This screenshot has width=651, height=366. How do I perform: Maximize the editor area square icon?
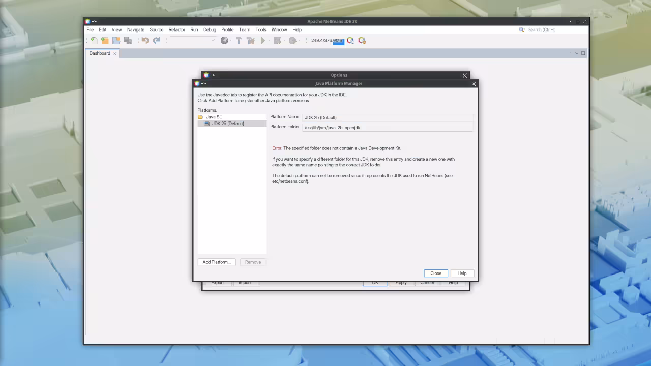[x=583, y=53]
